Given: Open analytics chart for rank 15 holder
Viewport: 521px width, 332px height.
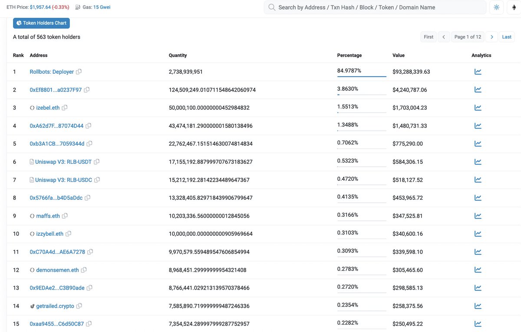Looking at the screenshot, I should point(478,323).
